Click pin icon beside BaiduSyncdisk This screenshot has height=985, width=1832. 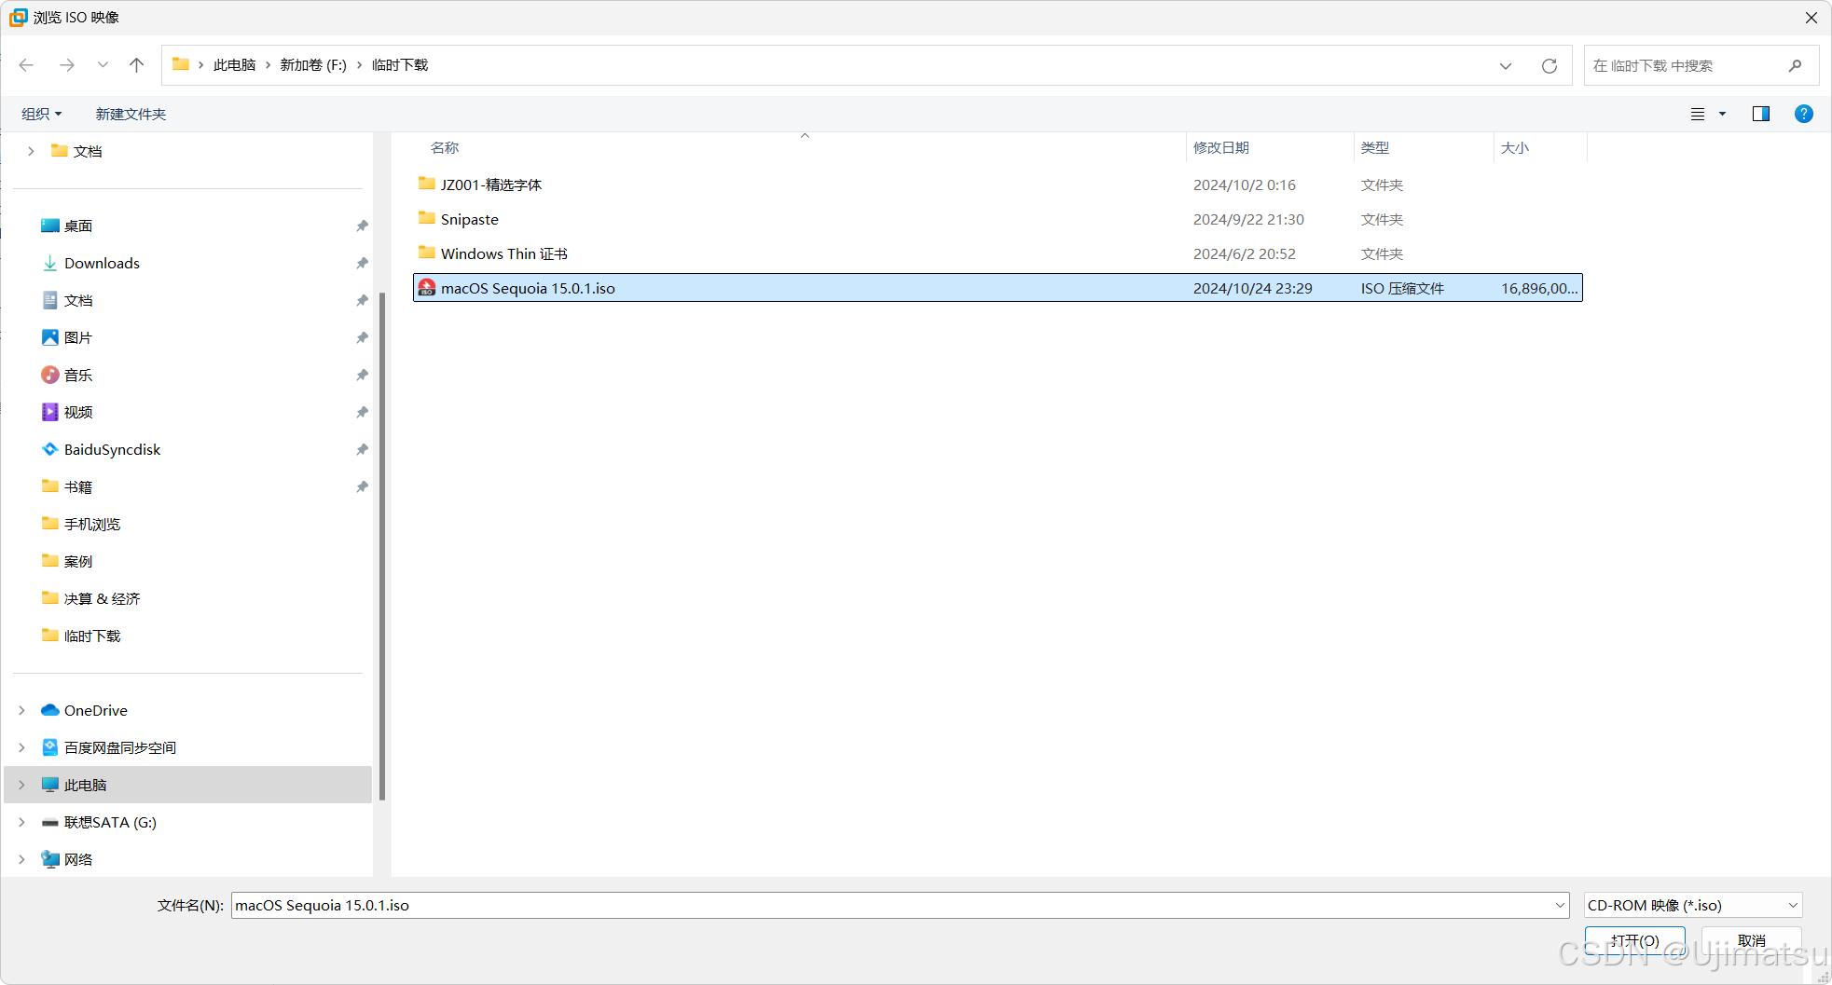[x=362, y=449]
